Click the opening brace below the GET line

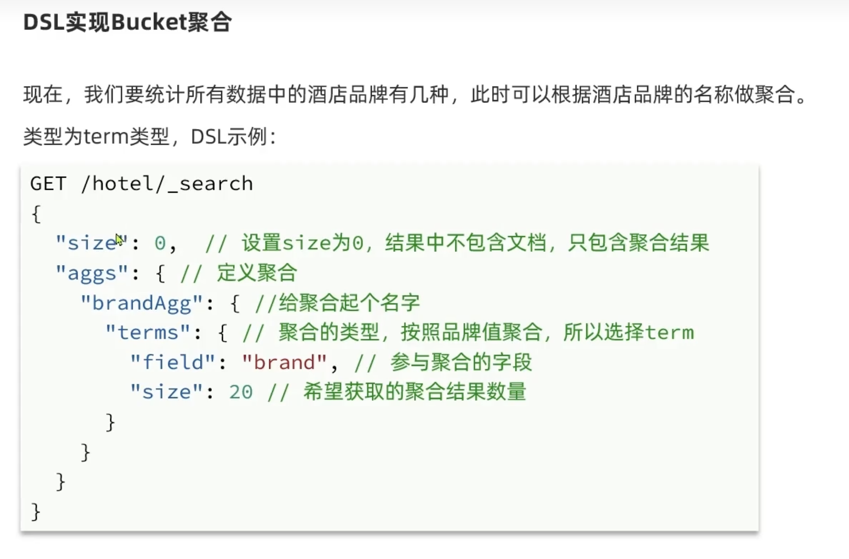tap(36, 214)
